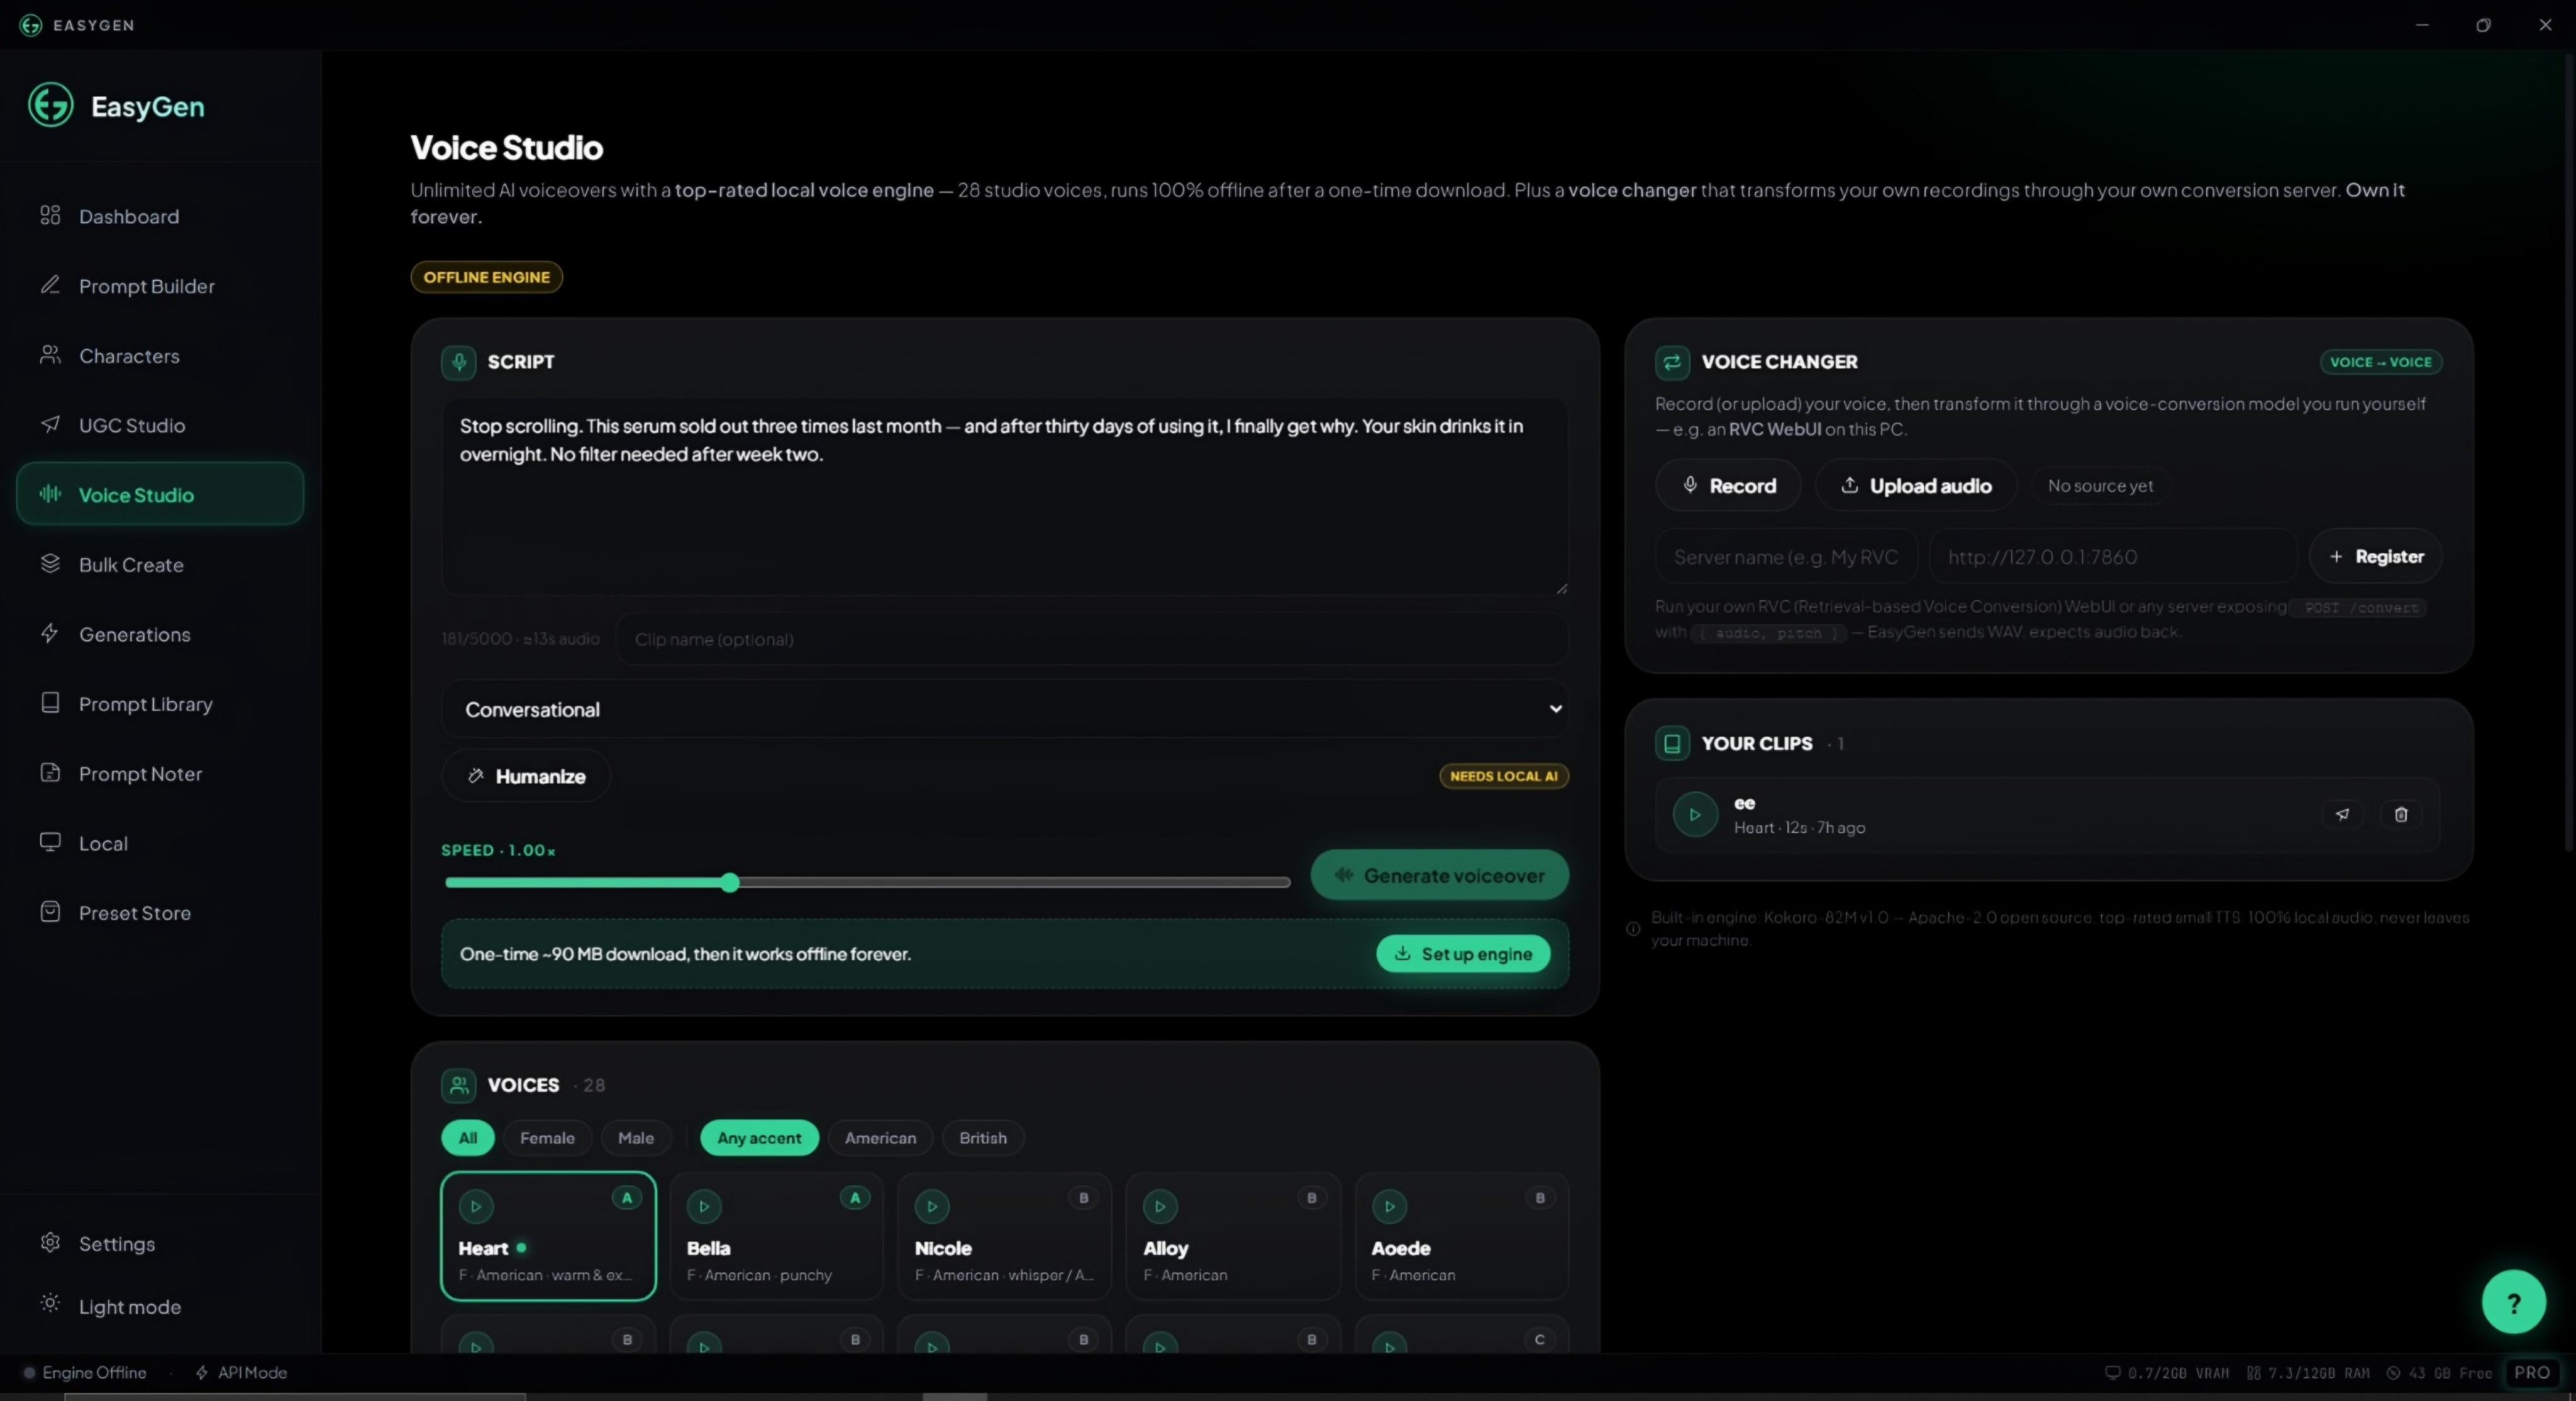This screenshot has height=1401, width=2576.
Task: Play the Alloy voice sample
Action: point(1160,1206)
